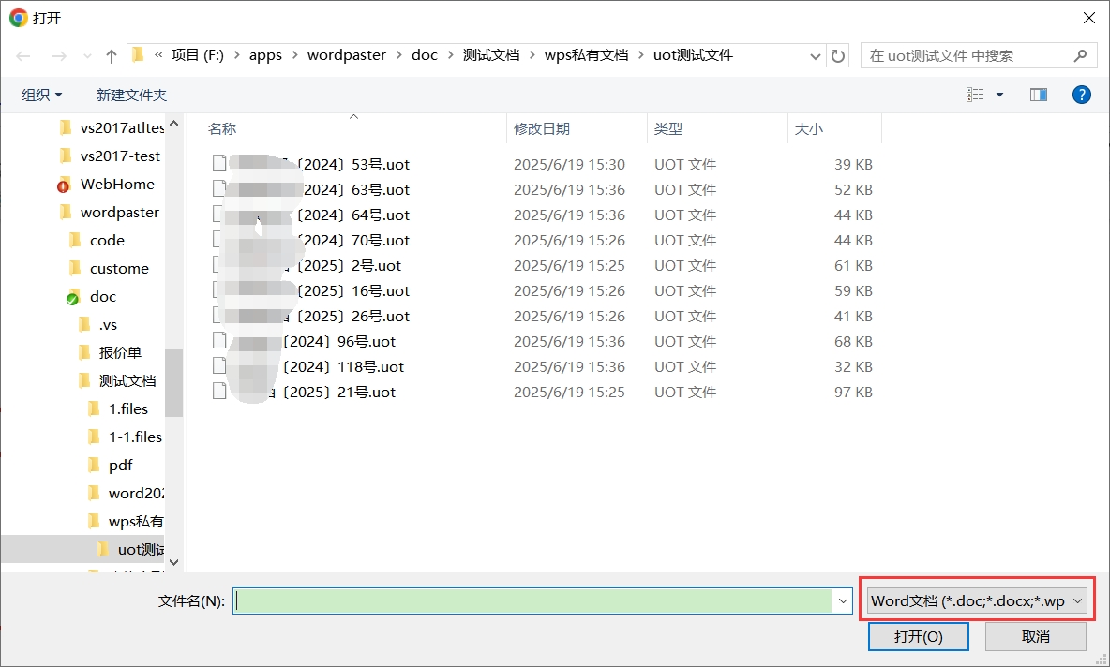Click the 打开(O) button
The image size is (1110, 667).
(x=918, y=637)
